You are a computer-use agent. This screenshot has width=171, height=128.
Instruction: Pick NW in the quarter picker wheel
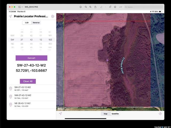[13, 35]
